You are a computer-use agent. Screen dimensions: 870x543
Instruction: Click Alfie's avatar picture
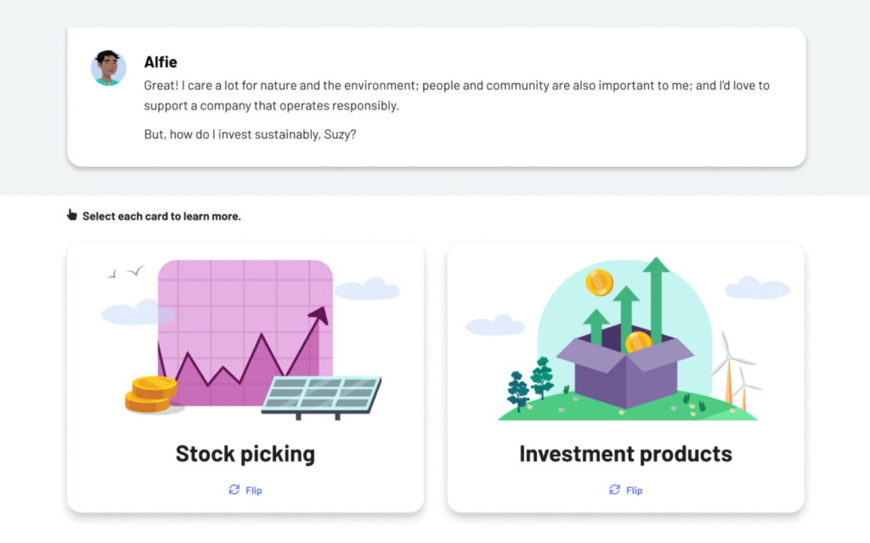pyautogui.click(x=109, y=67)
